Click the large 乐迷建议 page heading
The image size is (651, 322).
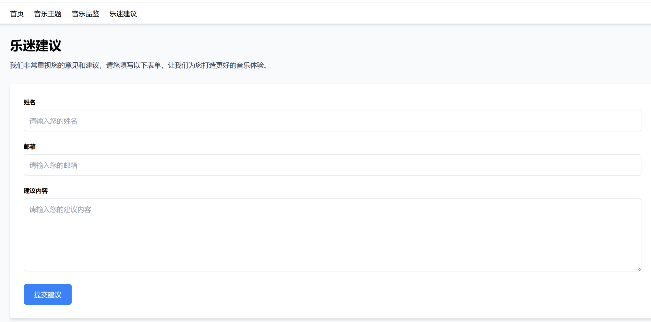(x=36, y=46)
